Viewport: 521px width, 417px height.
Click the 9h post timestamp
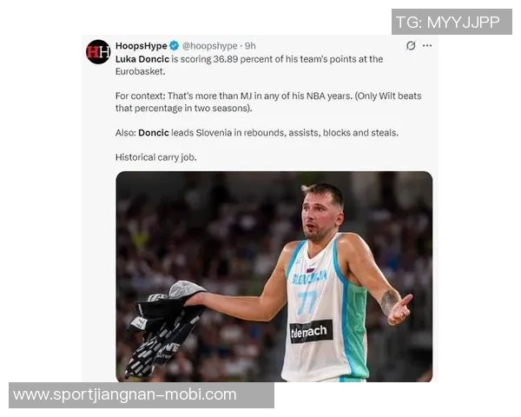tap(250, 46)
